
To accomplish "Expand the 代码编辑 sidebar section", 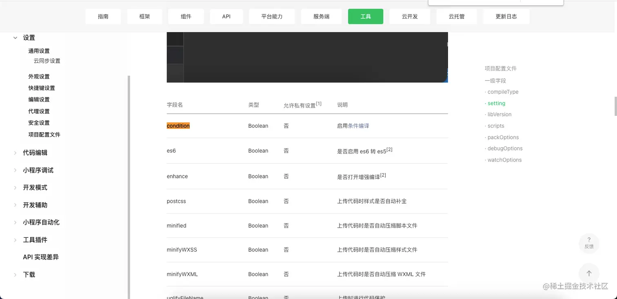I will click(x=35, y=153).
